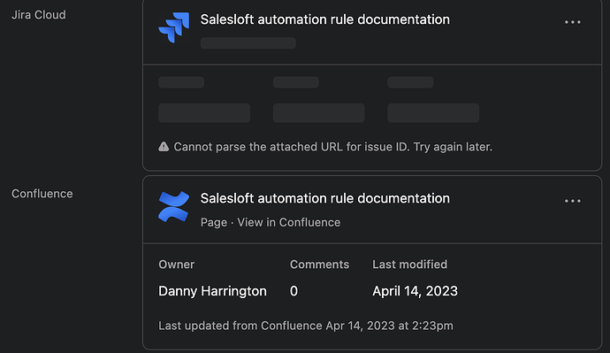Click 'Last updated from Confluence Apr 14, 2023' text
This screenshot has width=610, height=353.
(x=306, y=326)
